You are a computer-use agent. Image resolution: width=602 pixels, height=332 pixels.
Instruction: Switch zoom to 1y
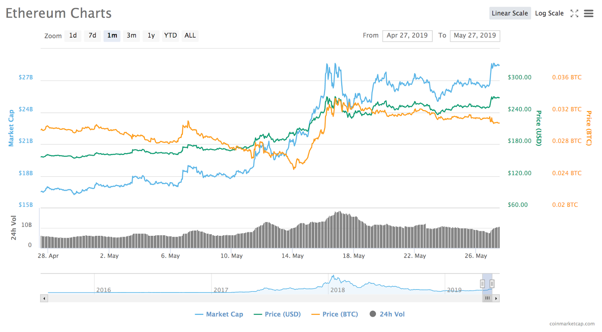click(x=151, y=36)
